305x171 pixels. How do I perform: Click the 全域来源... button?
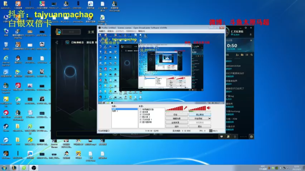tap(177, 122)
